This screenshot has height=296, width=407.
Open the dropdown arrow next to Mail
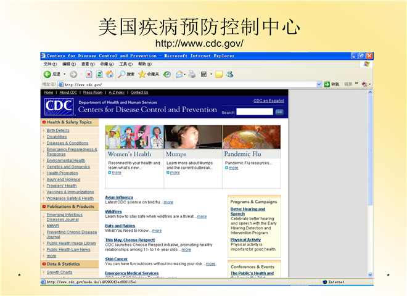(x=184, y=75)
